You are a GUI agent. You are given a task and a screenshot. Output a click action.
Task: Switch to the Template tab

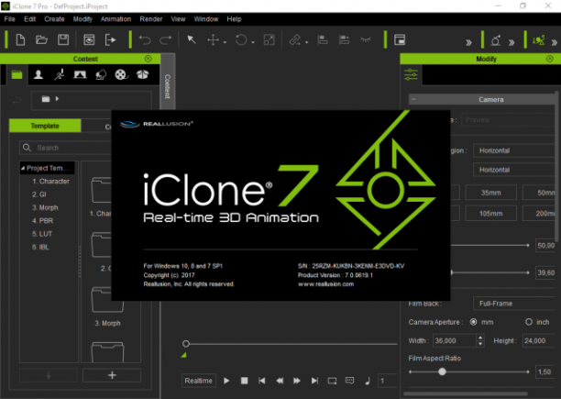(45, 126)
